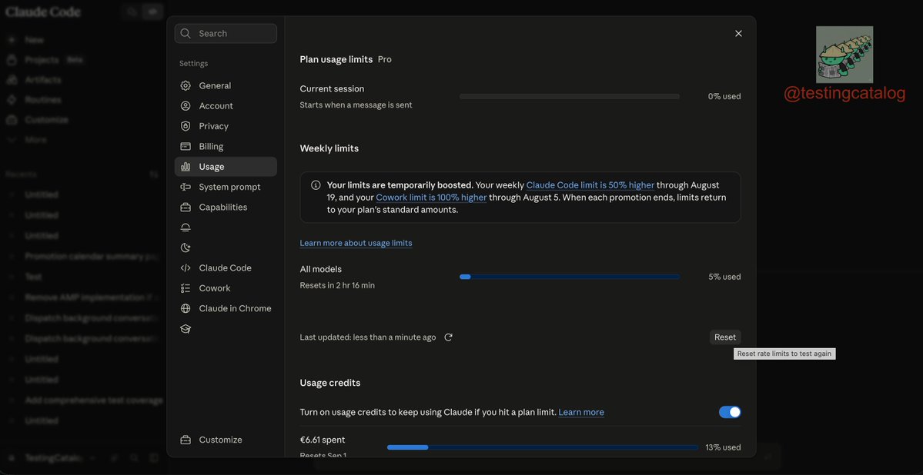Close the settings dialog with the X

tap(738, 34)
